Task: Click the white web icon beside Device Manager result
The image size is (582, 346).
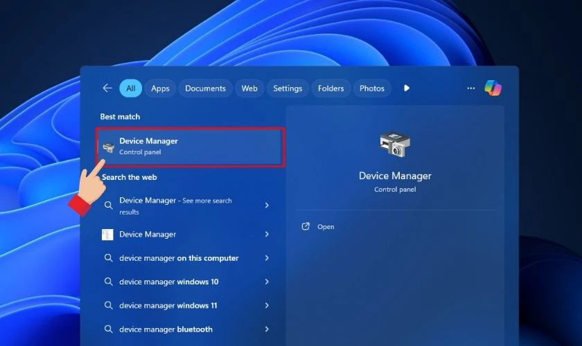Action: pyautogui.click(x=107, y=235)
